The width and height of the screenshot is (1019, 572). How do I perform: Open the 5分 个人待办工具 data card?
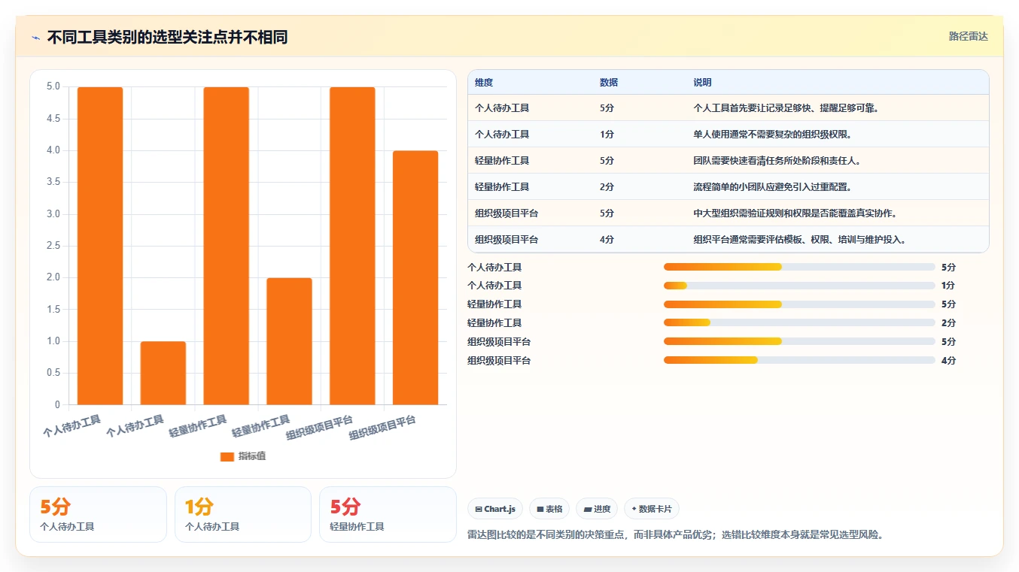click(x=98, y=514)
